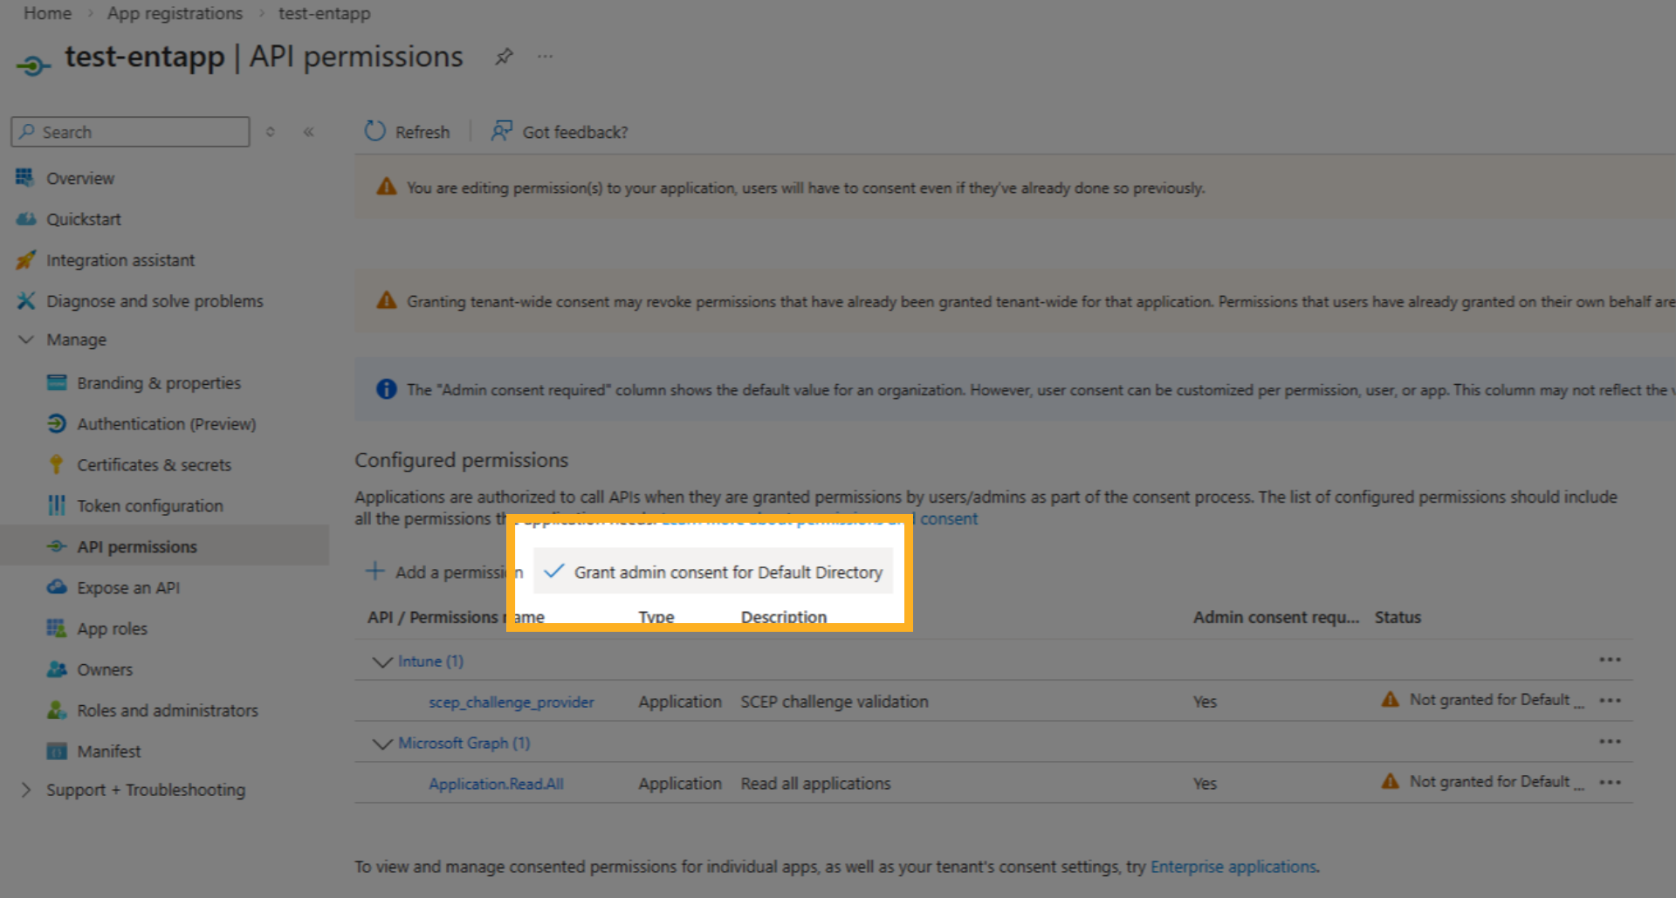Viewport: 1676px width, 898px height.
Task: Select the Owners people icon
Action: pyautogui.click(x=56, y=668)
